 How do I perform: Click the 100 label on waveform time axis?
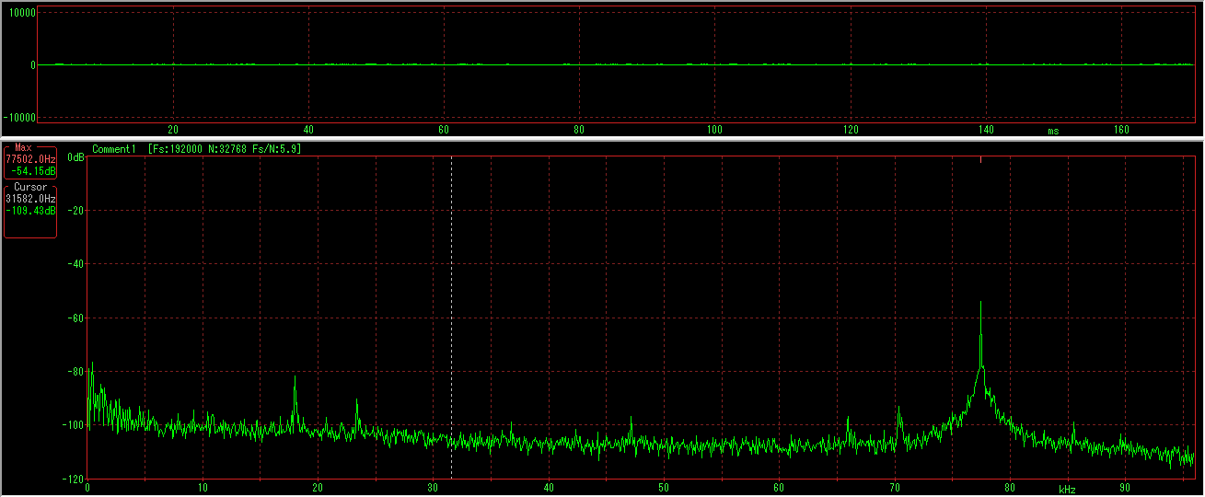tap(714, 130)
